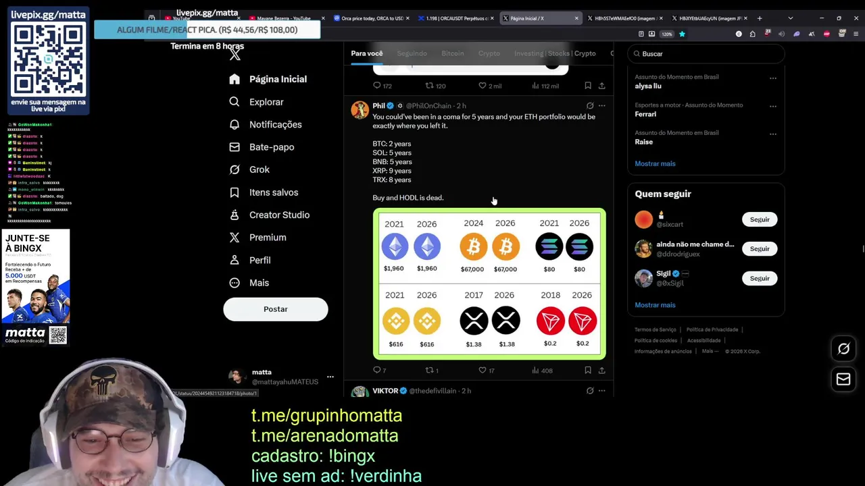Click the browser bookmark star icon

pyautogui.click(x=682, y=34)
